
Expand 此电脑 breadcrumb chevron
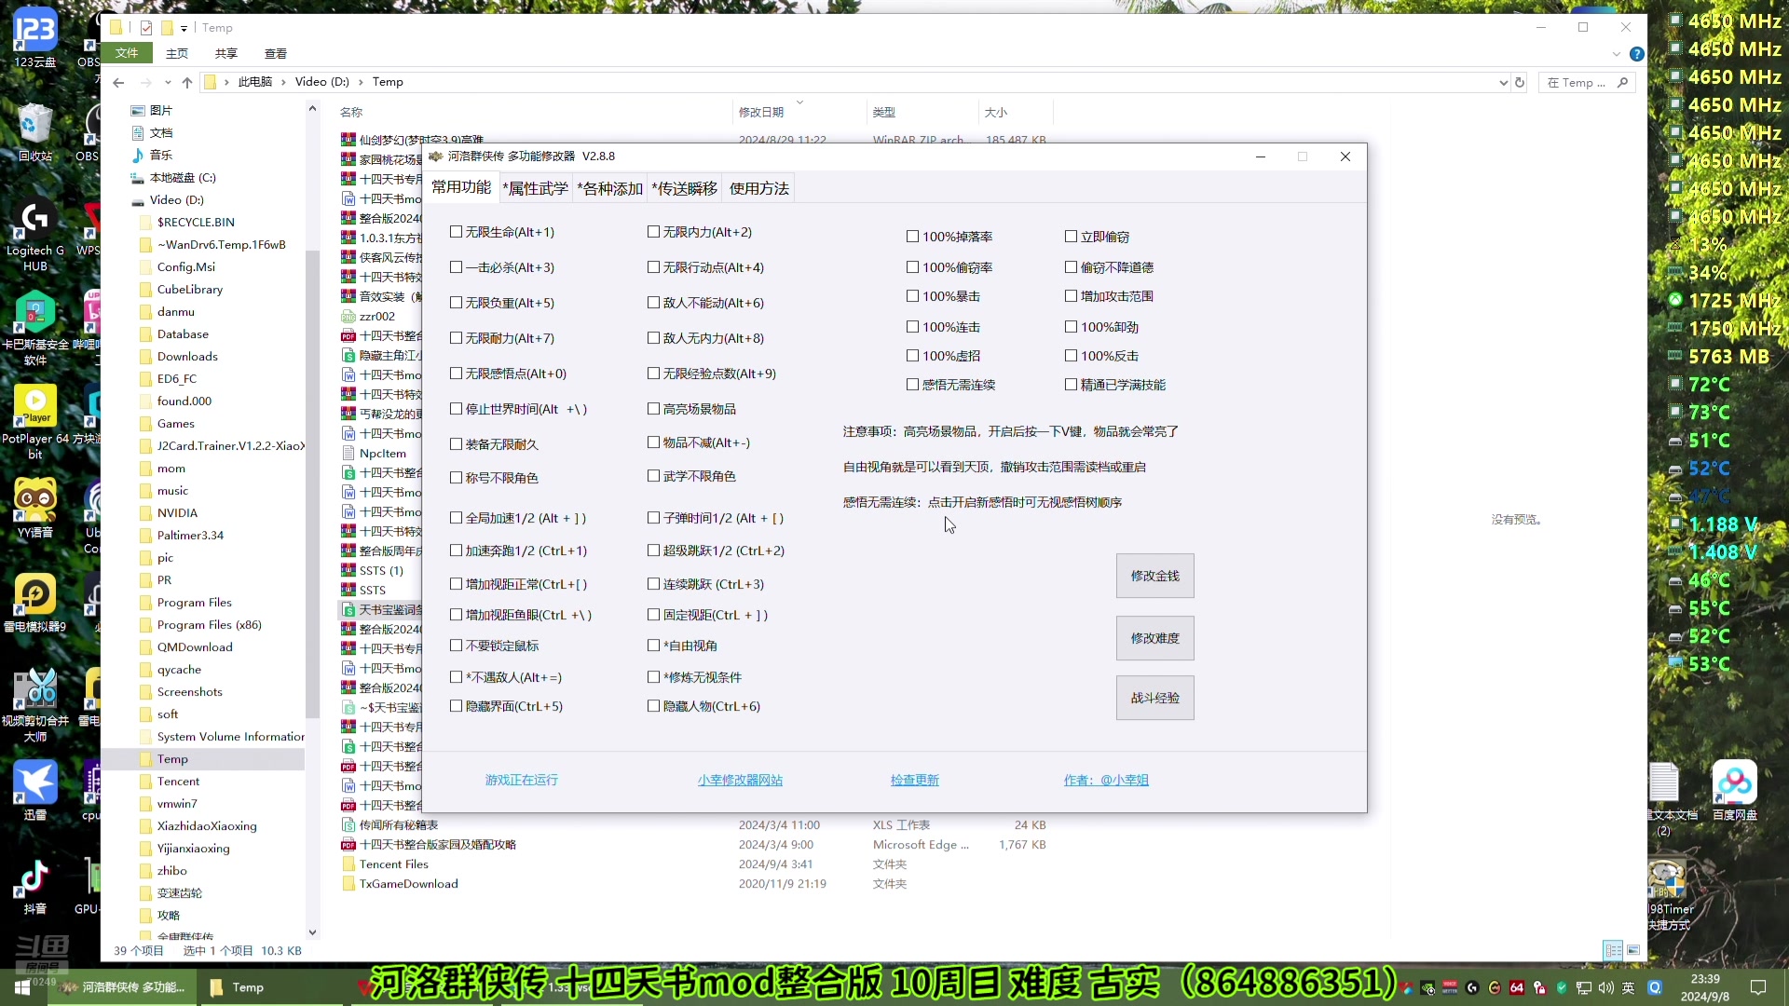pyautogui.click(x=283, y=82)
